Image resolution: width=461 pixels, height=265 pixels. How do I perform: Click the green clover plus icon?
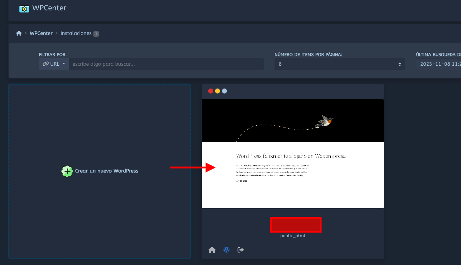click(67, 171)
